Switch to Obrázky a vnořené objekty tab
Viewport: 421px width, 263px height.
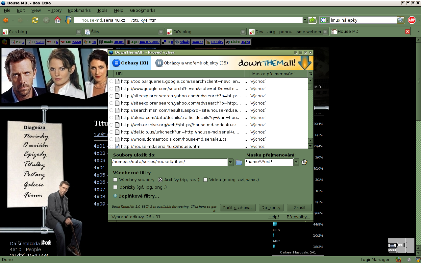point(192,63)
